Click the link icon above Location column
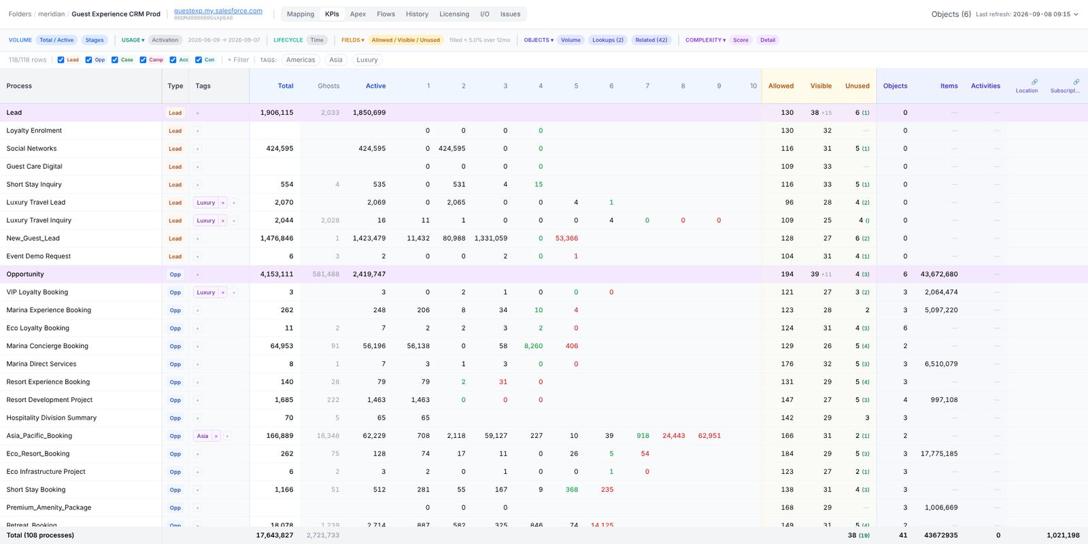This screenshot has width=1088, height=544. [1034, 82]
